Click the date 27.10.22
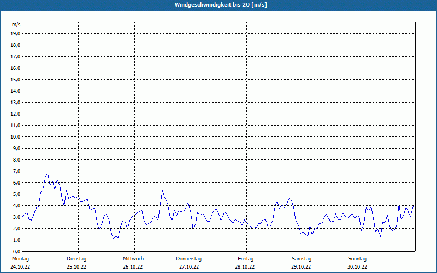Screen dimensions: 437x273 (x=189, y=267)
